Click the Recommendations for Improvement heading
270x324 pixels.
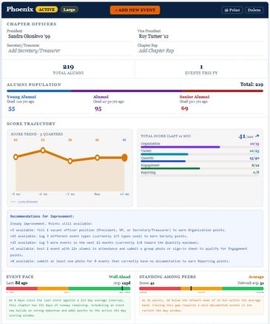(x=41, y=216)
